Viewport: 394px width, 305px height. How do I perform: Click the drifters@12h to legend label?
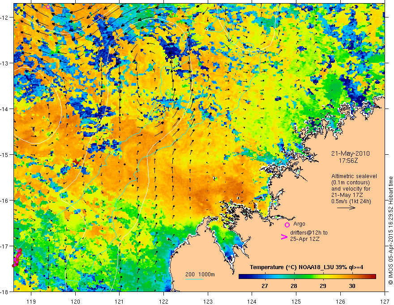click(x=309, y=233)
